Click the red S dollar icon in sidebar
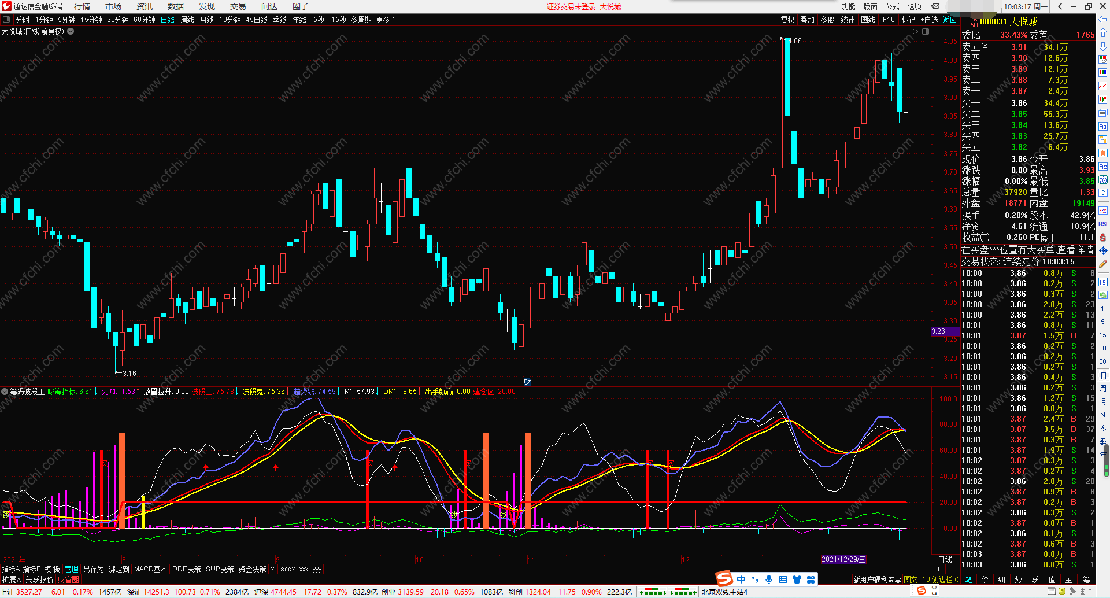 1103,237
